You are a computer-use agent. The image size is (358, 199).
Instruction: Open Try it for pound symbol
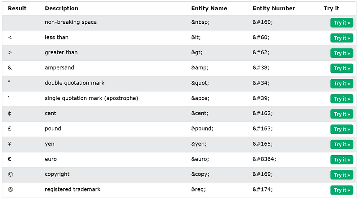(x=341, y=129)
